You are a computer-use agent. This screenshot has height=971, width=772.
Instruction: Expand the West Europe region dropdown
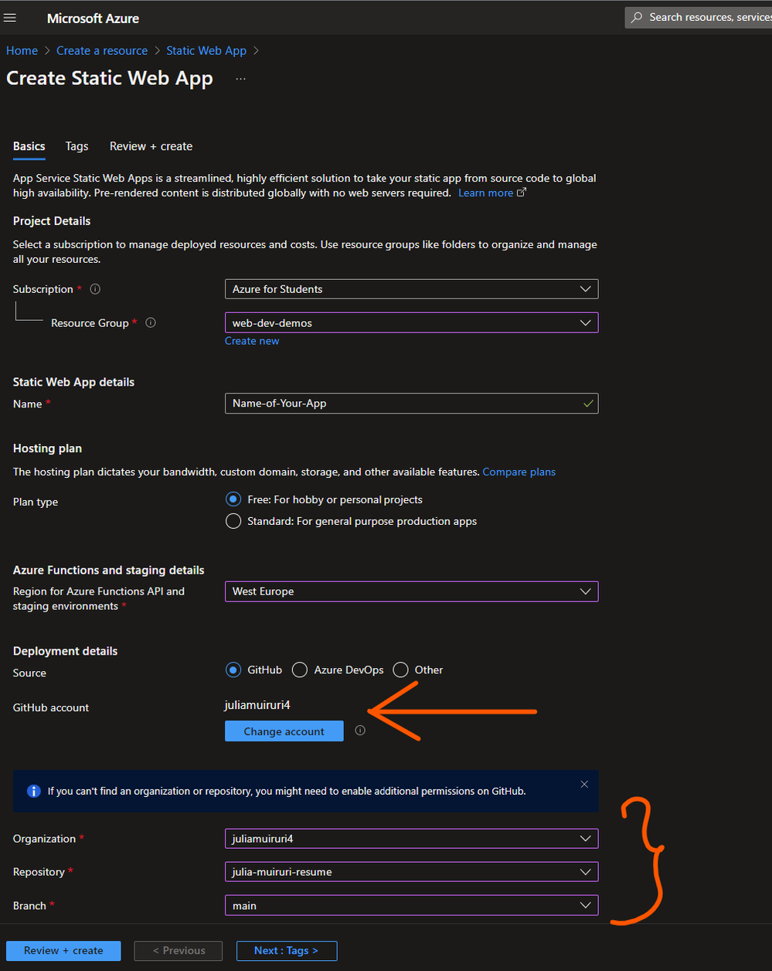[x=411, y=591]
